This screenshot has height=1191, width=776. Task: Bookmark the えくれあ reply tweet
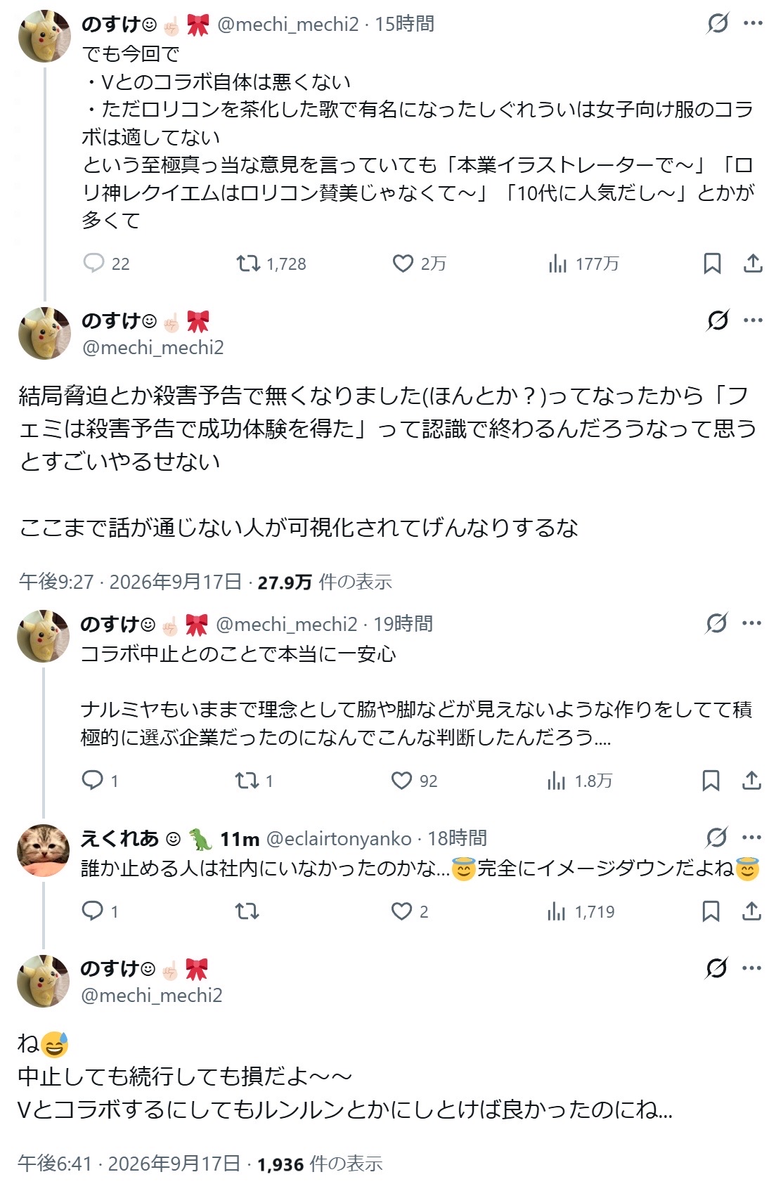[x=711, y=911]
